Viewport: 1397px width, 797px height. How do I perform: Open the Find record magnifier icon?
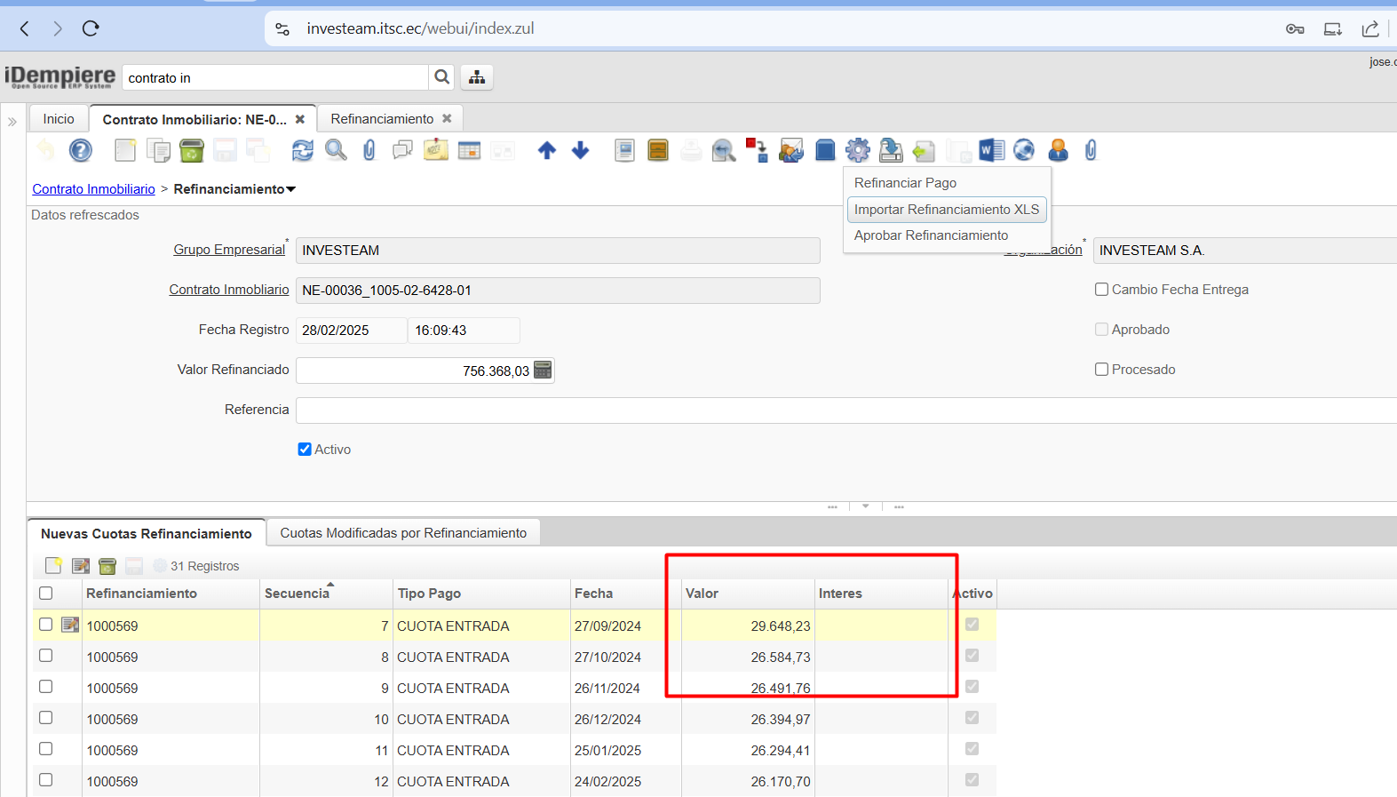point(336,151)
